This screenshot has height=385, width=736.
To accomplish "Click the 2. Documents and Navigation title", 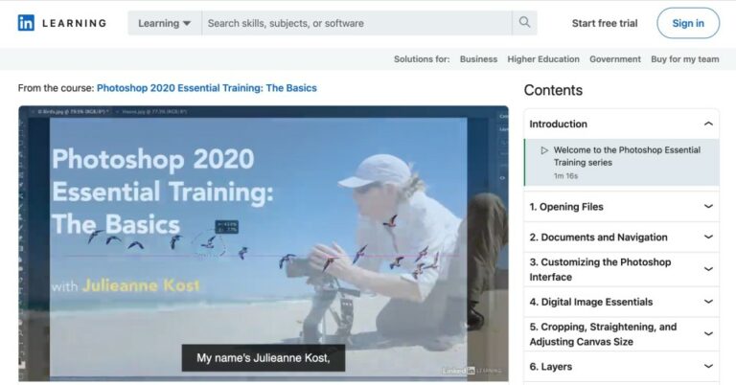I will pos(598,238).
